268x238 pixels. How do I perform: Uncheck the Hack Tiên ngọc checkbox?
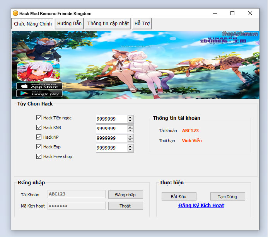tap(39, 118)
